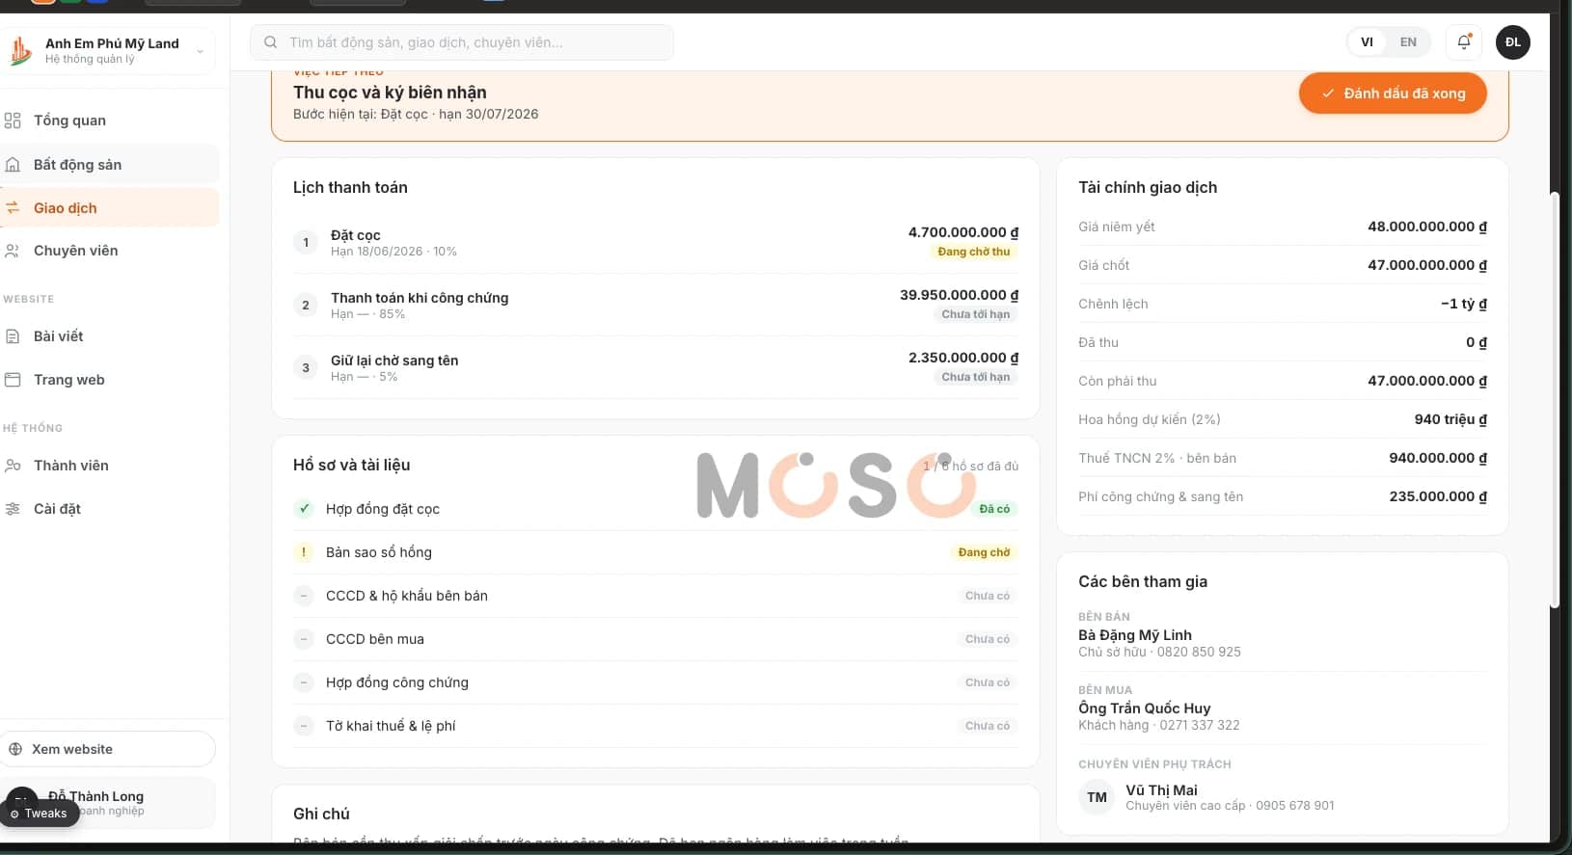Open the Đỗ Thành Long account card
Screen dimensions: 1572x855
point(108,803)
